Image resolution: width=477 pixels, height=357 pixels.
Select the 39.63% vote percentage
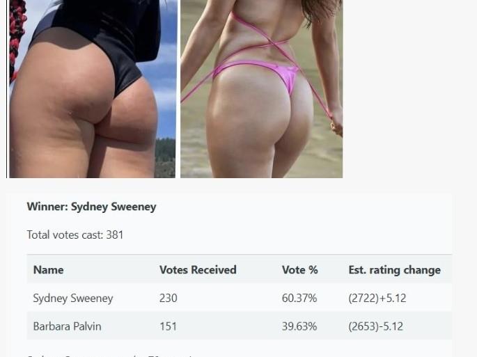pos(299,326)
